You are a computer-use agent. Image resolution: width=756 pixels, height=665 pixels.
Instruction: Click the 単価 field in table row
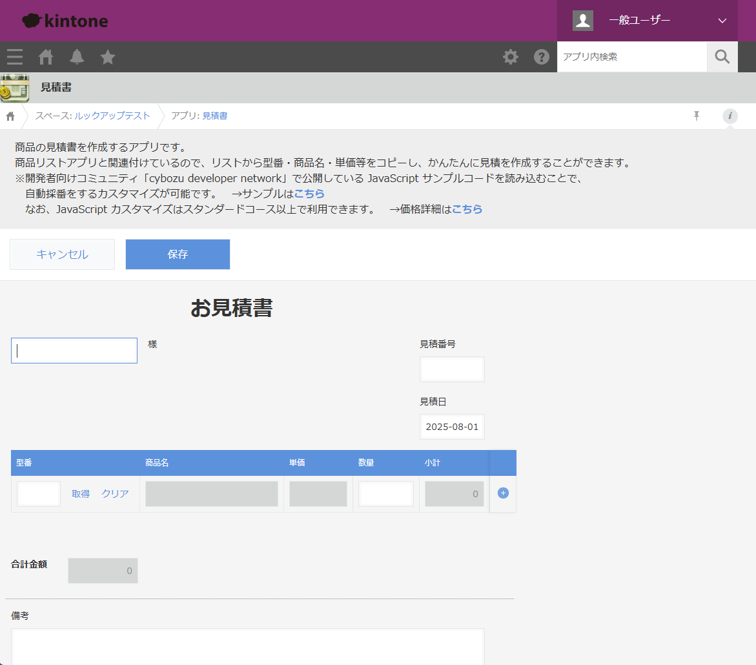click(x=318, y=494)
